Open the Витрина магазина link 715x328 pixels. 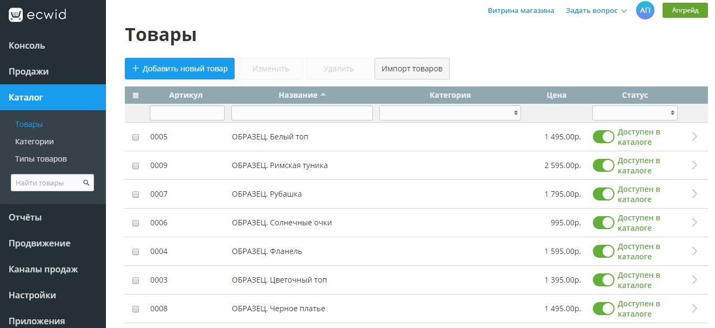click(520, 10)
